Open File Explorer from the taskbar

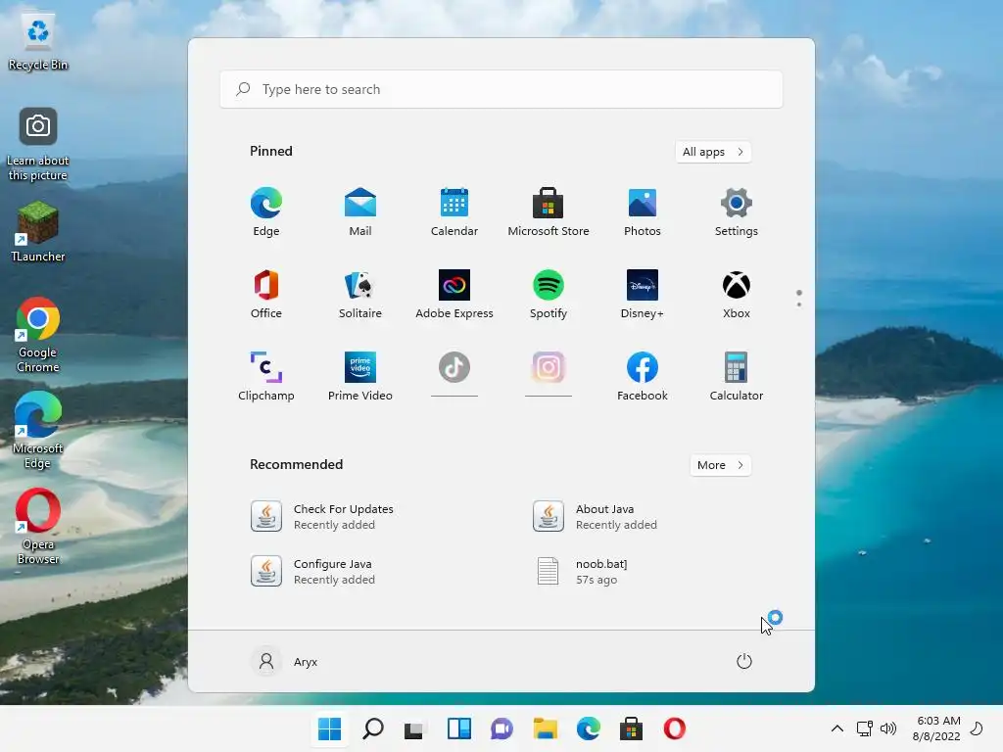545,728
